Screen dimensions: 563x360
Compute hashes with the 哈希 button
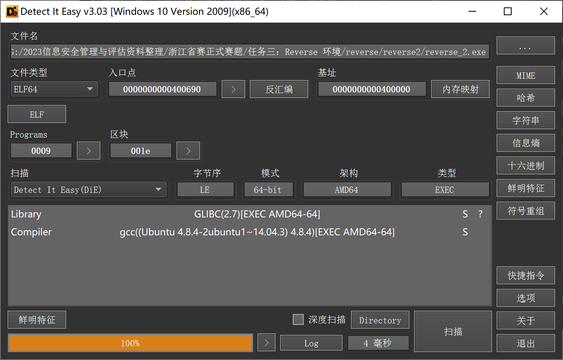click(526, 98)
